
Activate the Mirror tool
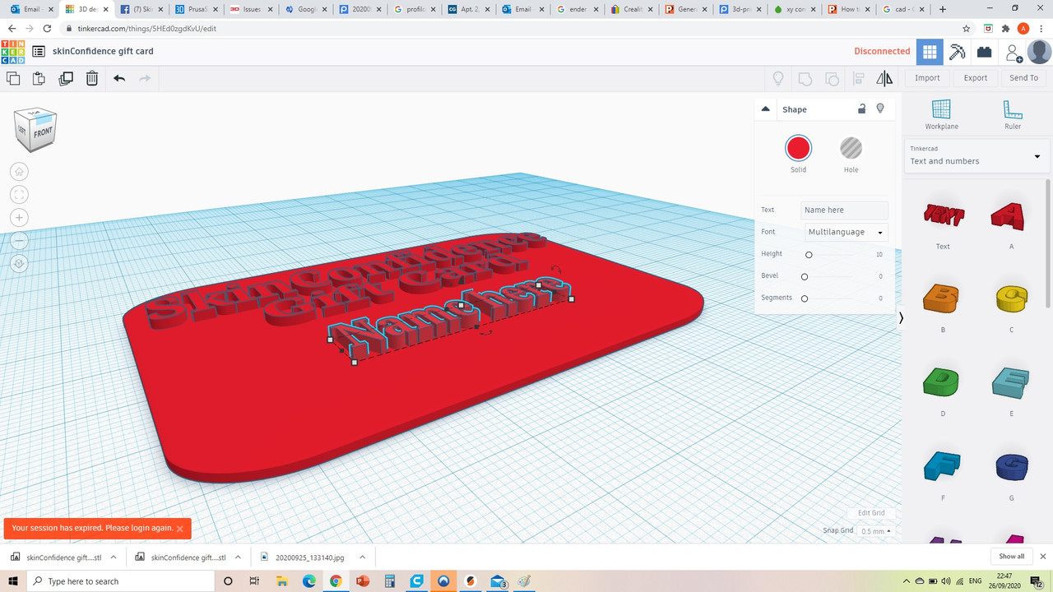[884, 79]
